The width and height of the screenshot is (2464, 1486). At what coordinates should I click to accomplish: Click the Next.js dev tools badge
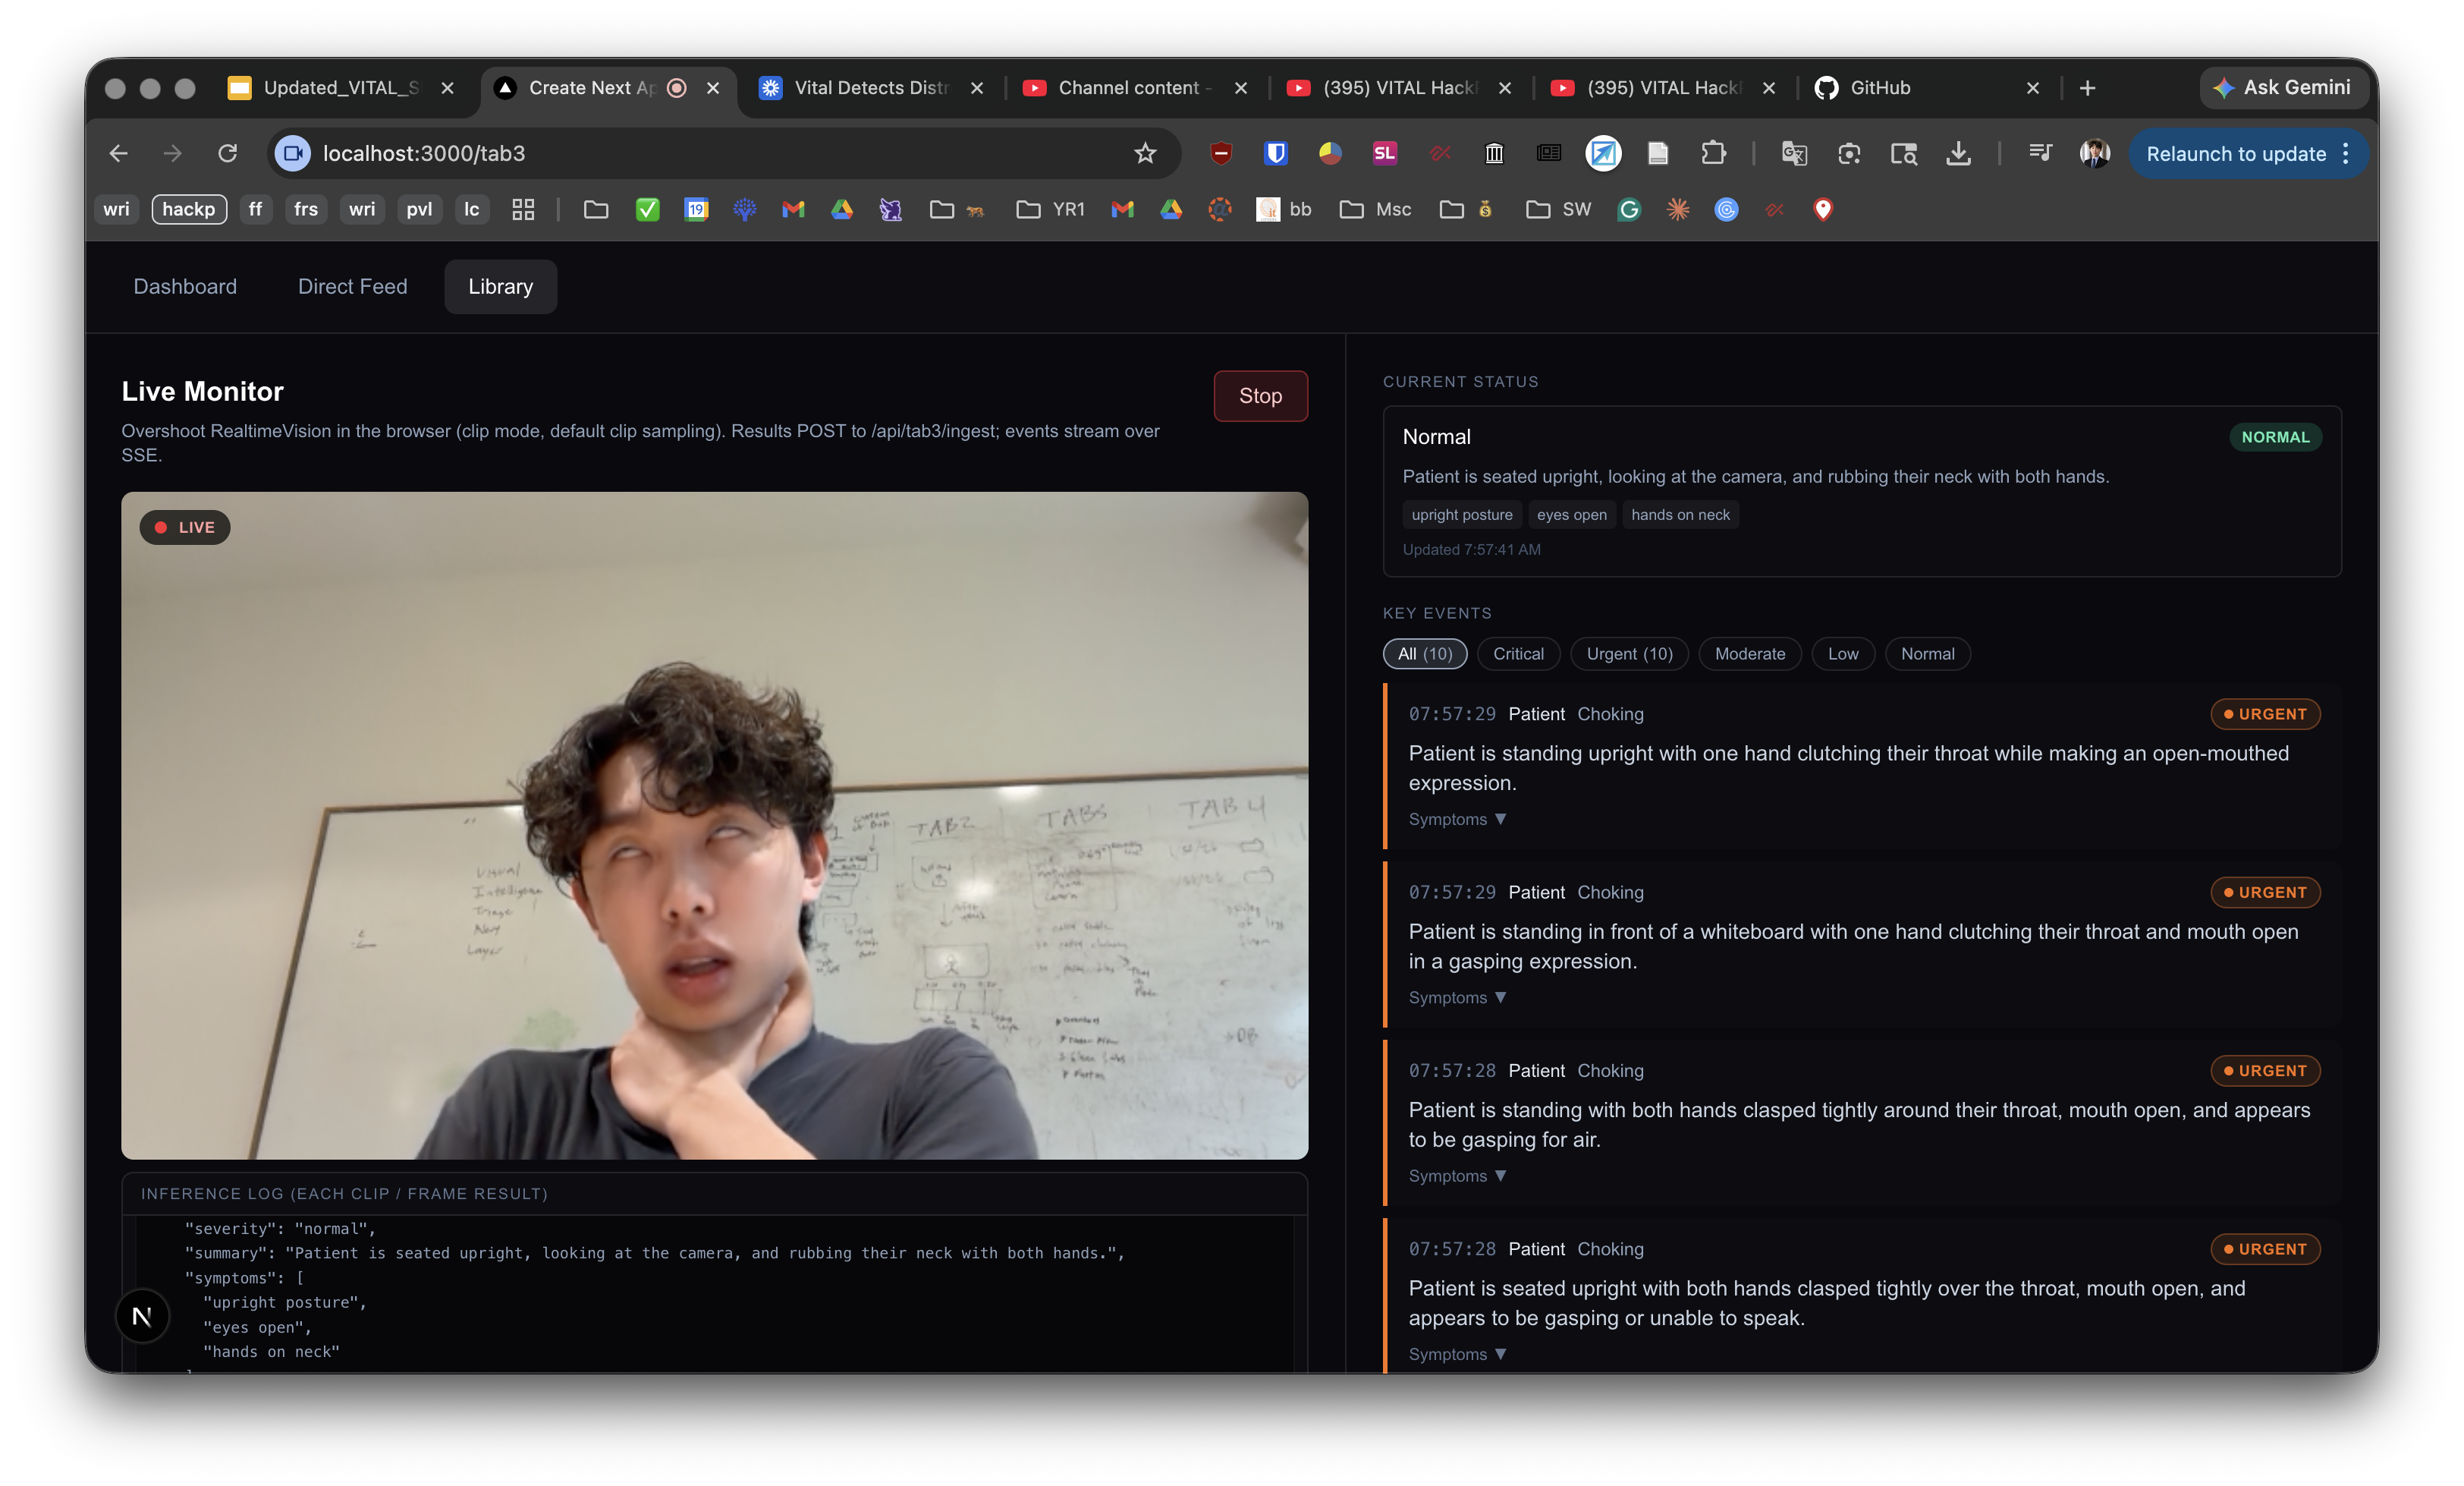click(142, 1316)
